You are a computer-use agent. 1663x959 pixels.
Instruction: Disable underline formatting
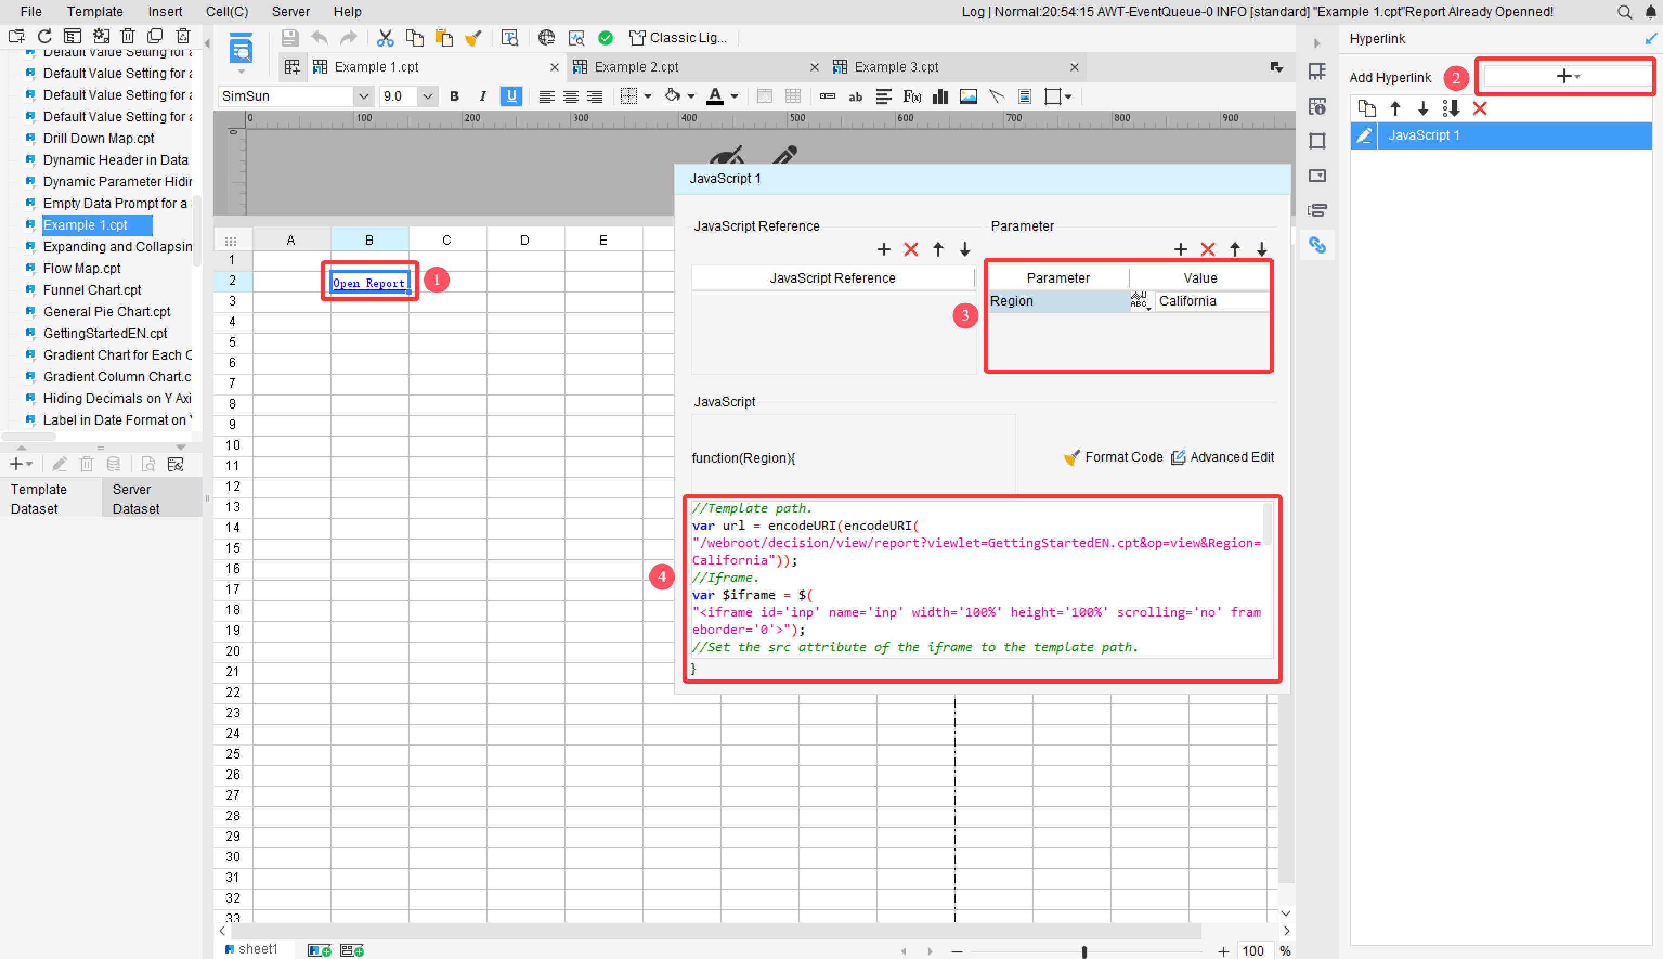coord(511,96)
